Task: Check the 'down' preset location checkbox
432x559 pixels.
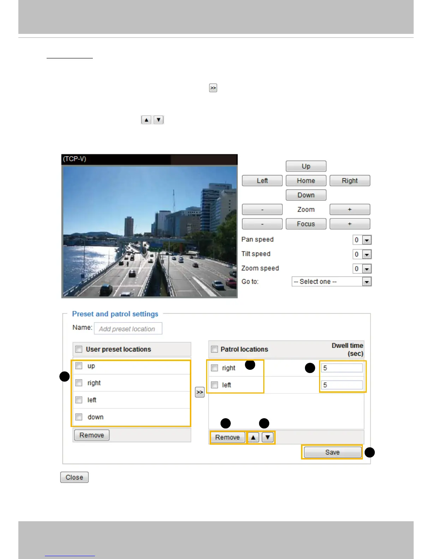Action: pos(79,417)
